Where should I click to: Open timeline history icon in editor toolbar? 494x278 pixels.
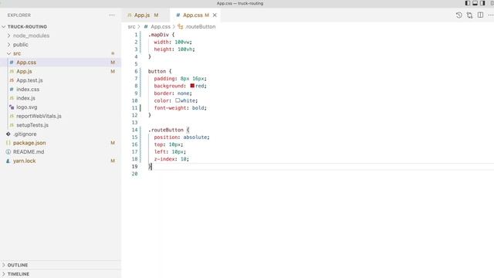(x=458, y=15)
